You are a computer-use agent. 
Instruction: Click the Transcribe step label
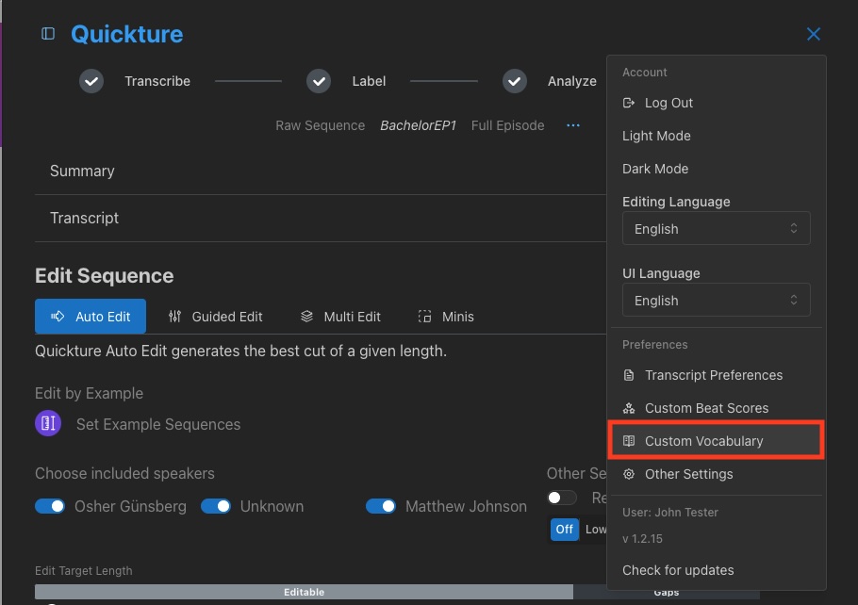157,81
